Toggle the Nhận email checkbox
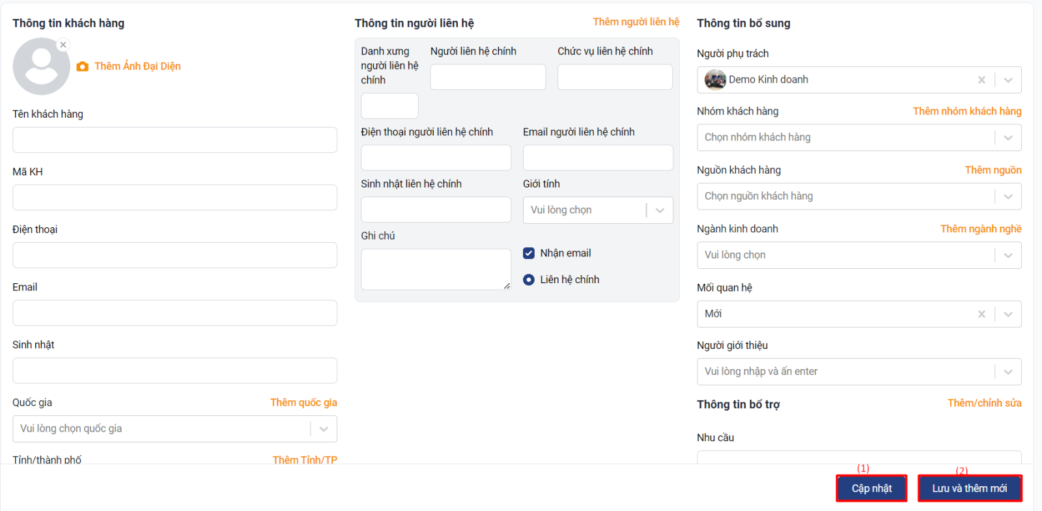The height and width of the screenshot is (511, 1042). tap(529, 253)
